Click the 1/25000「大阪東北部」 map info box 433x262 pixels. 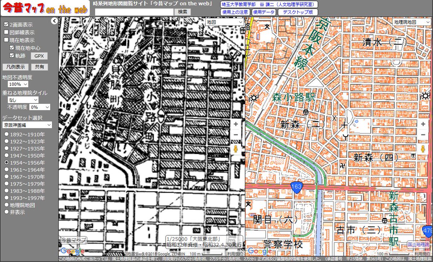[x=204, y=242]
